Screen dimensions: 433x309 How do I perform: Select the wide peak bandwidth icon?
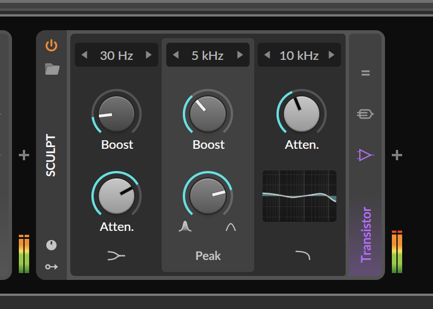click(x=231, y=227)
